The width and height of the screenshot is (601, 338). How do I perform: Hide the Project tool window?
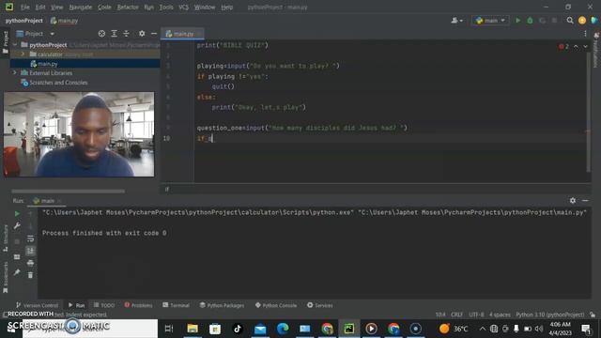154,34
